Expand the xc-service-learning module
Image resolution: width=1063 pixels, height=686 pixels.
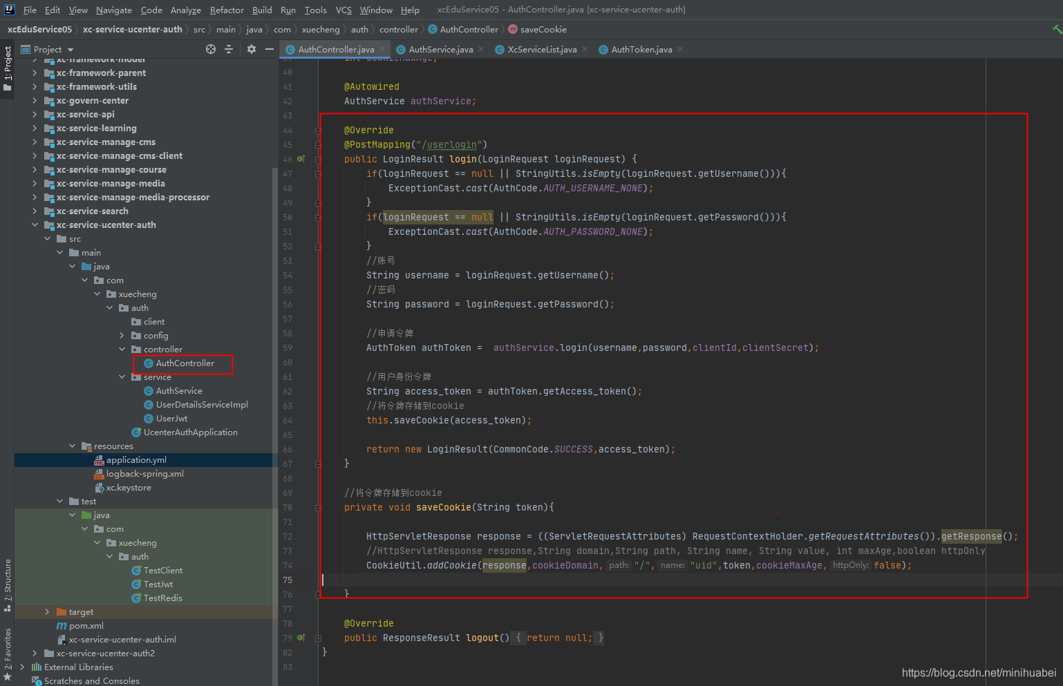coord(35,128)
